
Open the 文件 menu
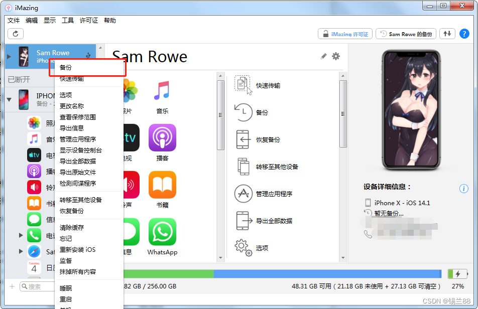coord(14,21)
